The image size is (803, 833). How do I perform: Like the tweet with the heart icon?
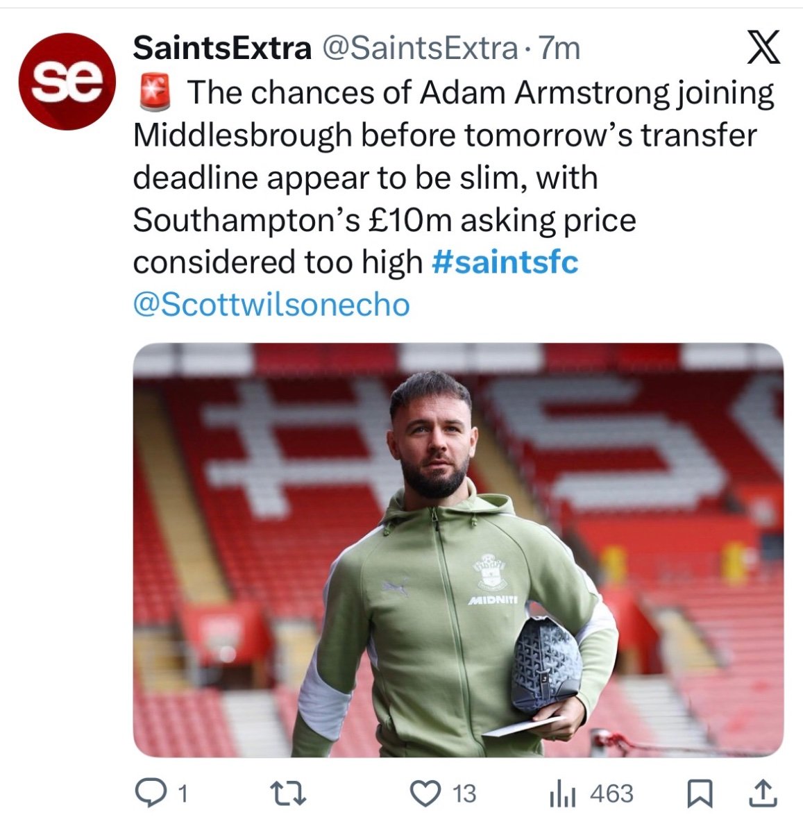[426, 793]
